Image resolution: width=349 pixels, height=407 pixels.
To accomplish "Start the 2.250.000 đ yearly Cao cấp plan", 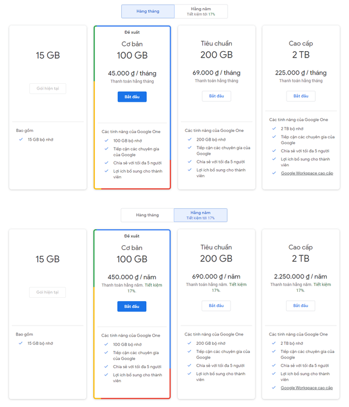I will [301, 306].
